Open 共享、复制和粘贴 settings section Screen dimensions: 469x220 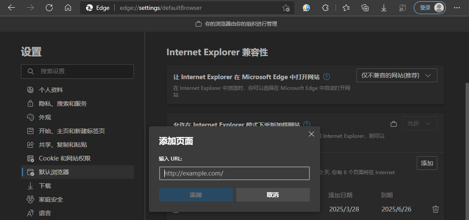pos(77,145)
